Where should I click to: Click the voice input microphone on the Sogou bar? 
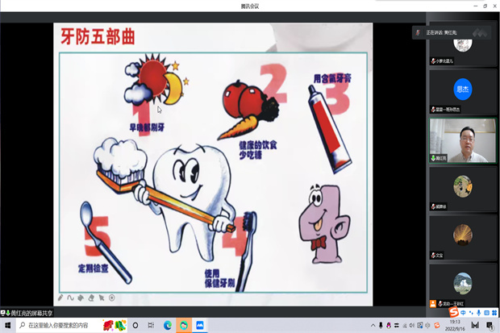[x=479, y=313]
